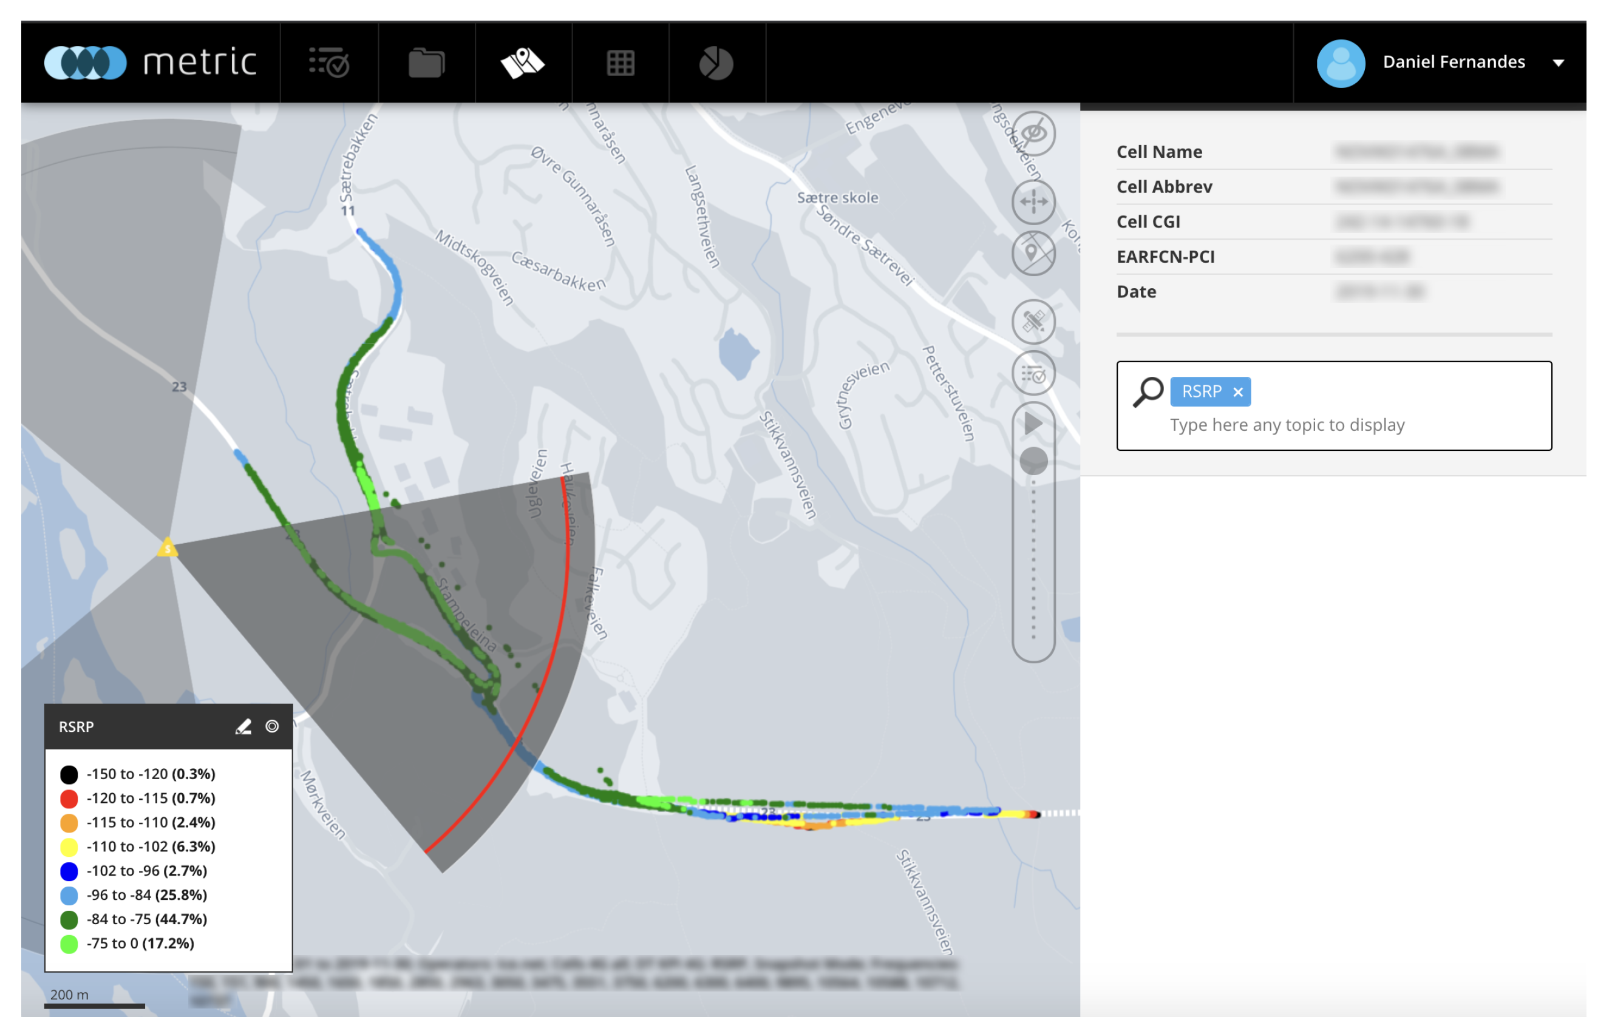Open the folder section in top bar
1612x1034 pixels.
pos(426,63)
